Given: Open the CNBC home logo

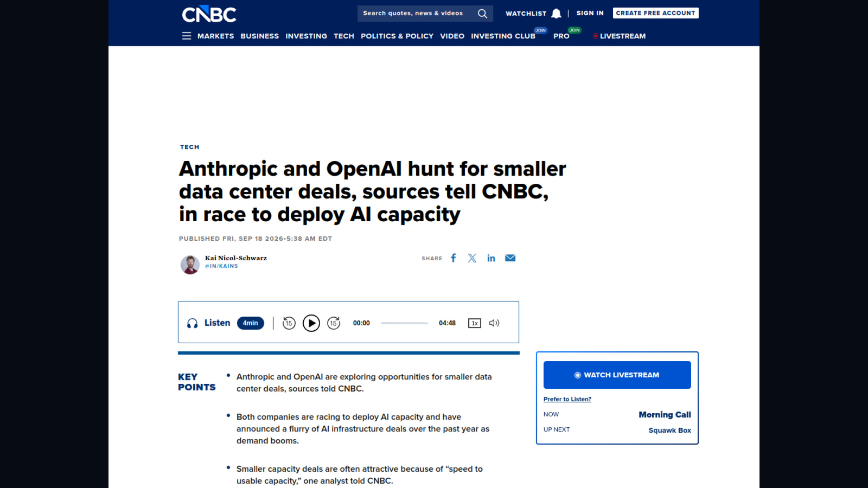Looking at the screenshot, I should point(209,14).
